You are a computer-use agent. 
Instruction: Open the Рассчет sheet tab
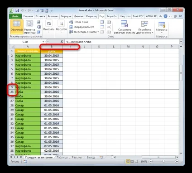[x=77, y=157]
